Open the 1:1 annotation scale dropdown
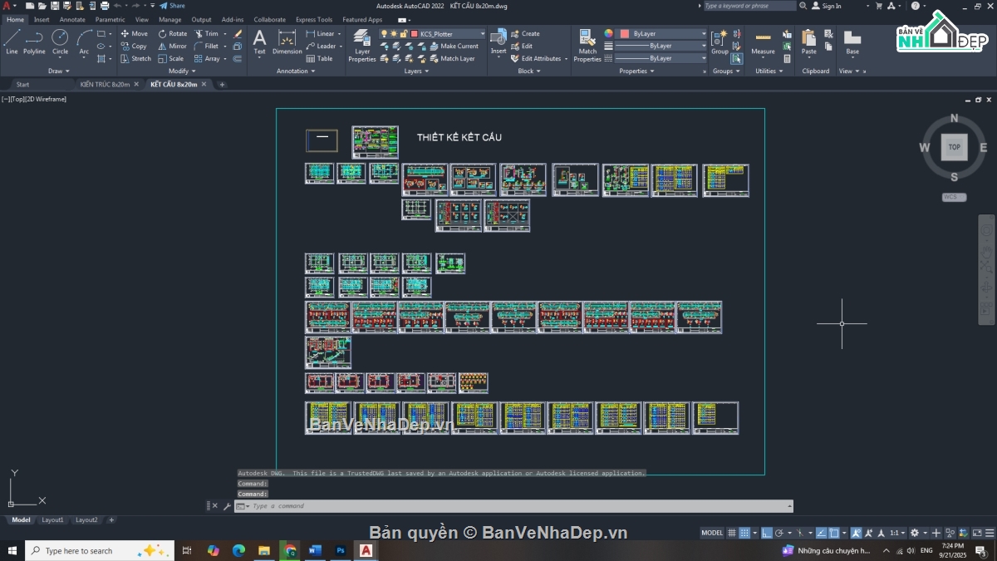Image resolution: width=997 pixels, height=561 pixels. point(897,533)
